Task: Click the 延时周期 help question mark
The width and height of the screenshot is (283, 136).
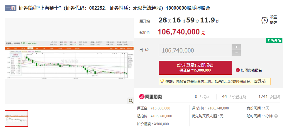Action: pyautogui.click(x=276, y=116)
